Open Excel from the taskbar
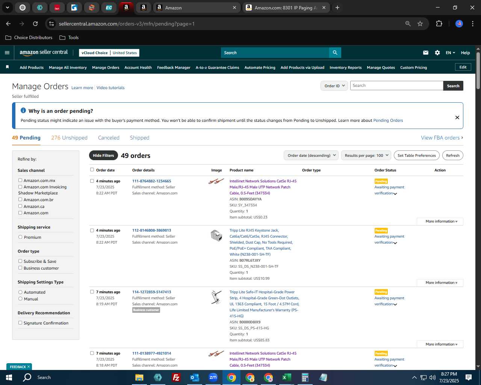The image size is (481, 385). pos(287,377)
